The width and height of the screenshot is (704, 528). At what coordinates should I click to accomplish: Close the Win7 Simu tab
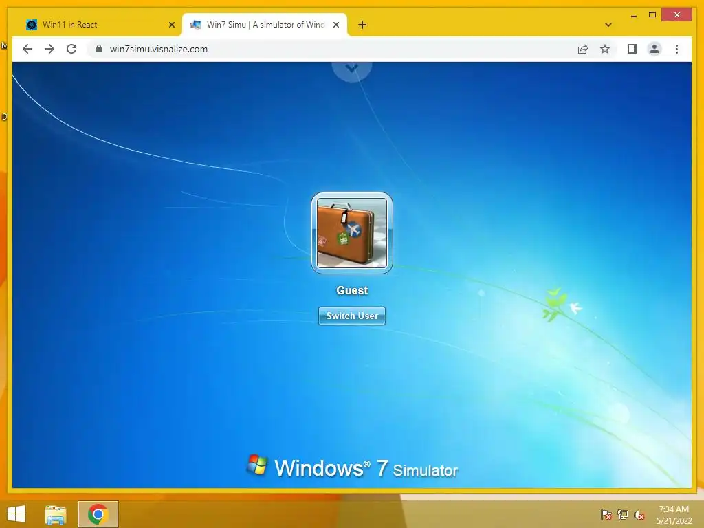(x=335, y=25)
